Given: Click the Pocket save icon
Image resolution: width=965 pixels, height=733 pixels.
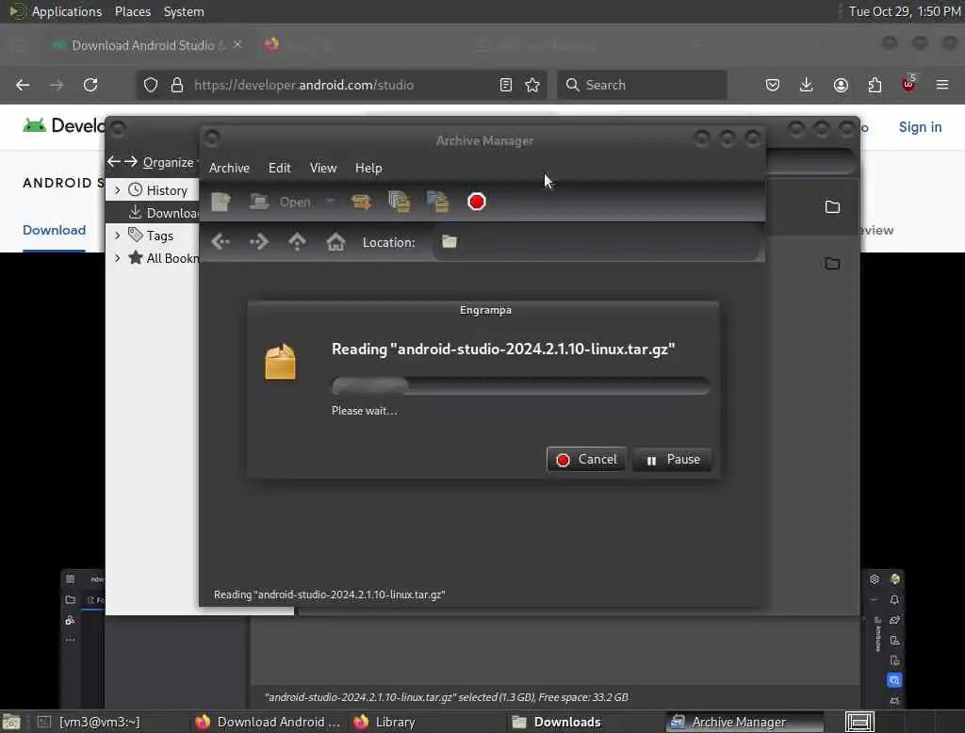Looking at the screenshot, I should pyautogui.click(x=773, y=85).
